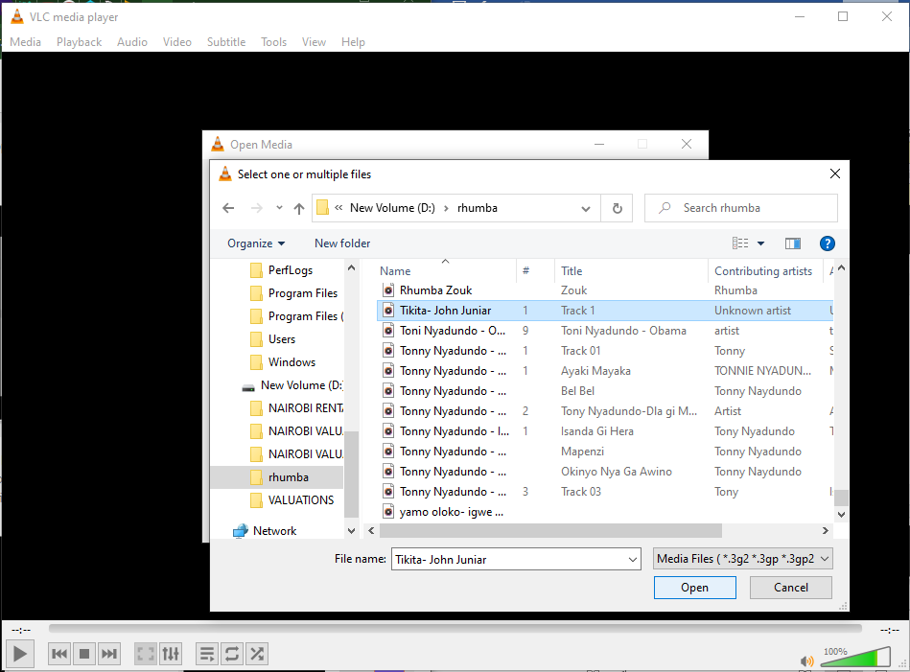Viewport: 910px width, 672px height.
Task: Click the previous media button
Action: 58,654
